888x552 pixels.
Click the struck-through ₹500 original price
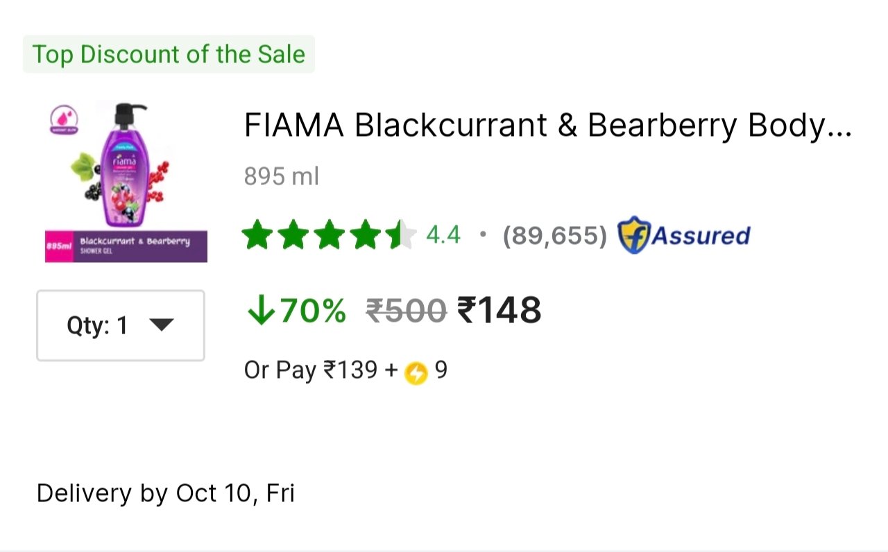[406, 311]
